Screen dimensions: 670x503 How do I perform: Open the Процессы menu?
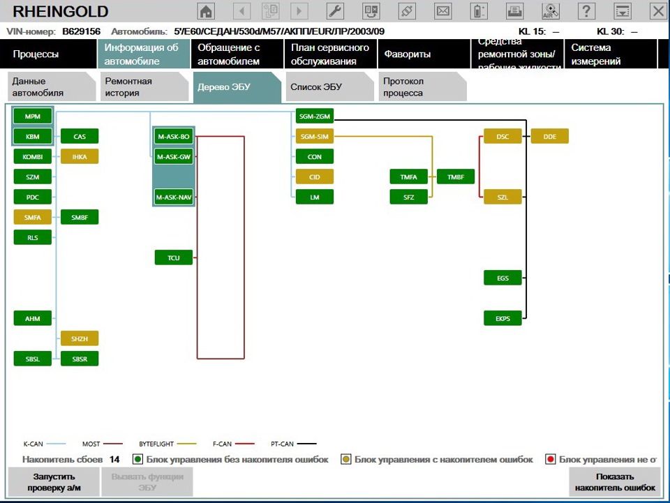click(x=48, y=54)
